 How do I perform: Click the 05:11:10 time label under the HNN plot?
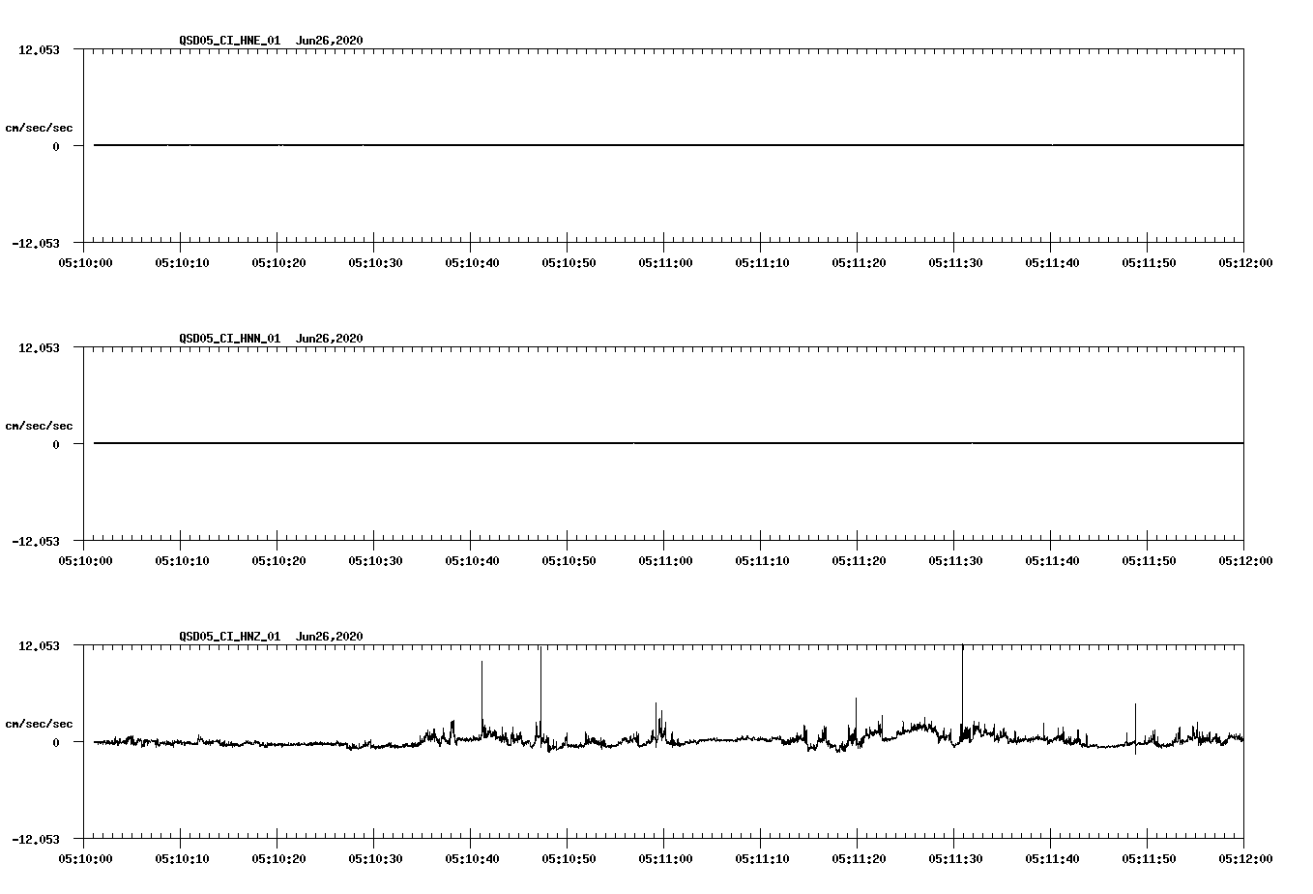tap(762, 560)
